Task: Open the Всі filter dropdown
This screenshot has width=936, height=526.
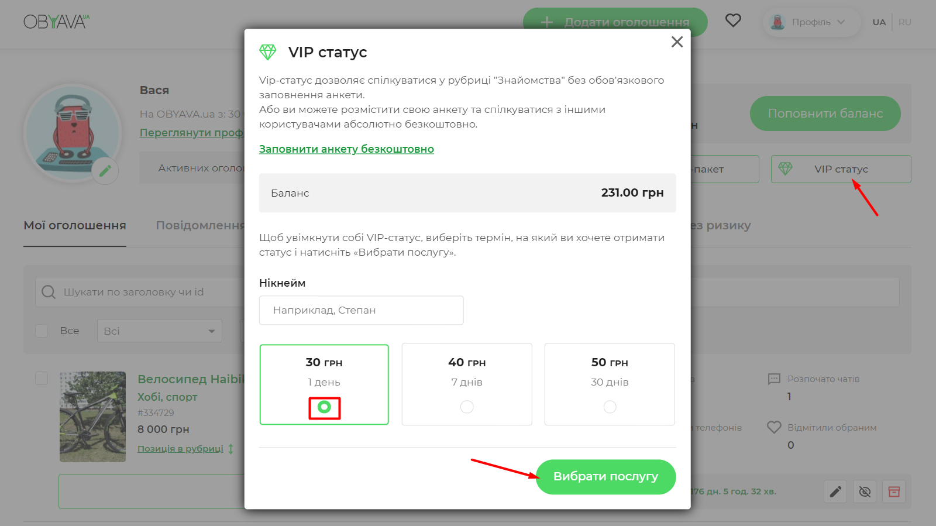Action: click(159, 331)
